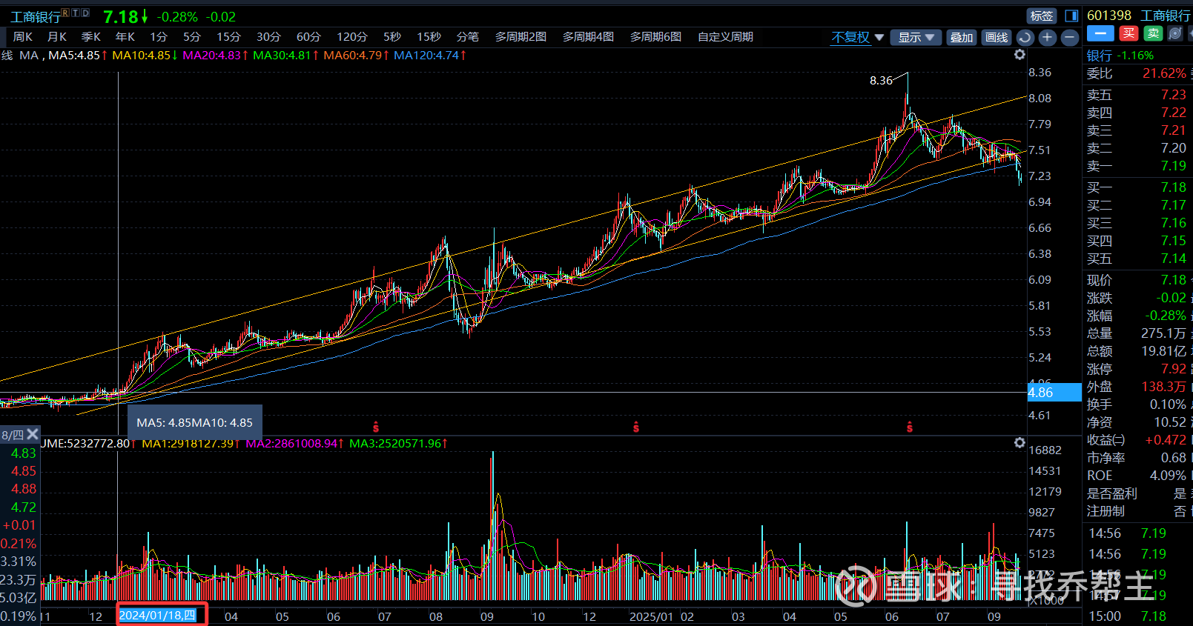This screenshot has width=1193, height=626.
Task: Click the red 买 buy icon
Action: 1128,33
